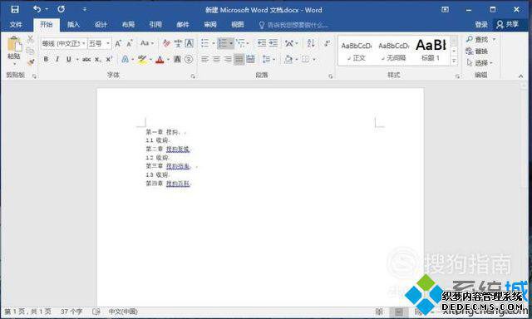Click the 选择 Select button
532x319 pixels.
pyautogui.click(x=479, y=62)
